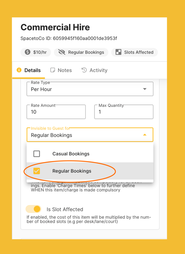The image size is (185, 254).
Task: Click the Max Quantity input field
Action: coord(124,112)
